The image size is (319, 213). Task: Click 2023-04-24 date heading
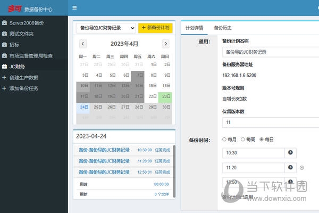91,136
